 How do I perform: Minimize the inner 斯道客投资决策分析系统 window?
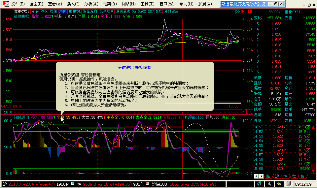270,4
